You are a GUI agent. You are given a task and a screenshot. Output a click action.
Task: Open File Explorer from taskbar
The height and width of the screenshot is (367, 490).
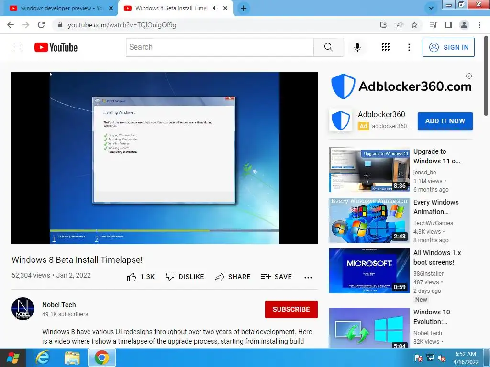point(72,357)
